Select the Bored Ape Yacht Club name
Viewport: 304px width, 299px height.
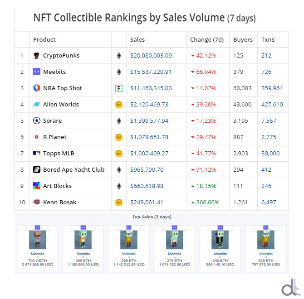tap(74, 169)
